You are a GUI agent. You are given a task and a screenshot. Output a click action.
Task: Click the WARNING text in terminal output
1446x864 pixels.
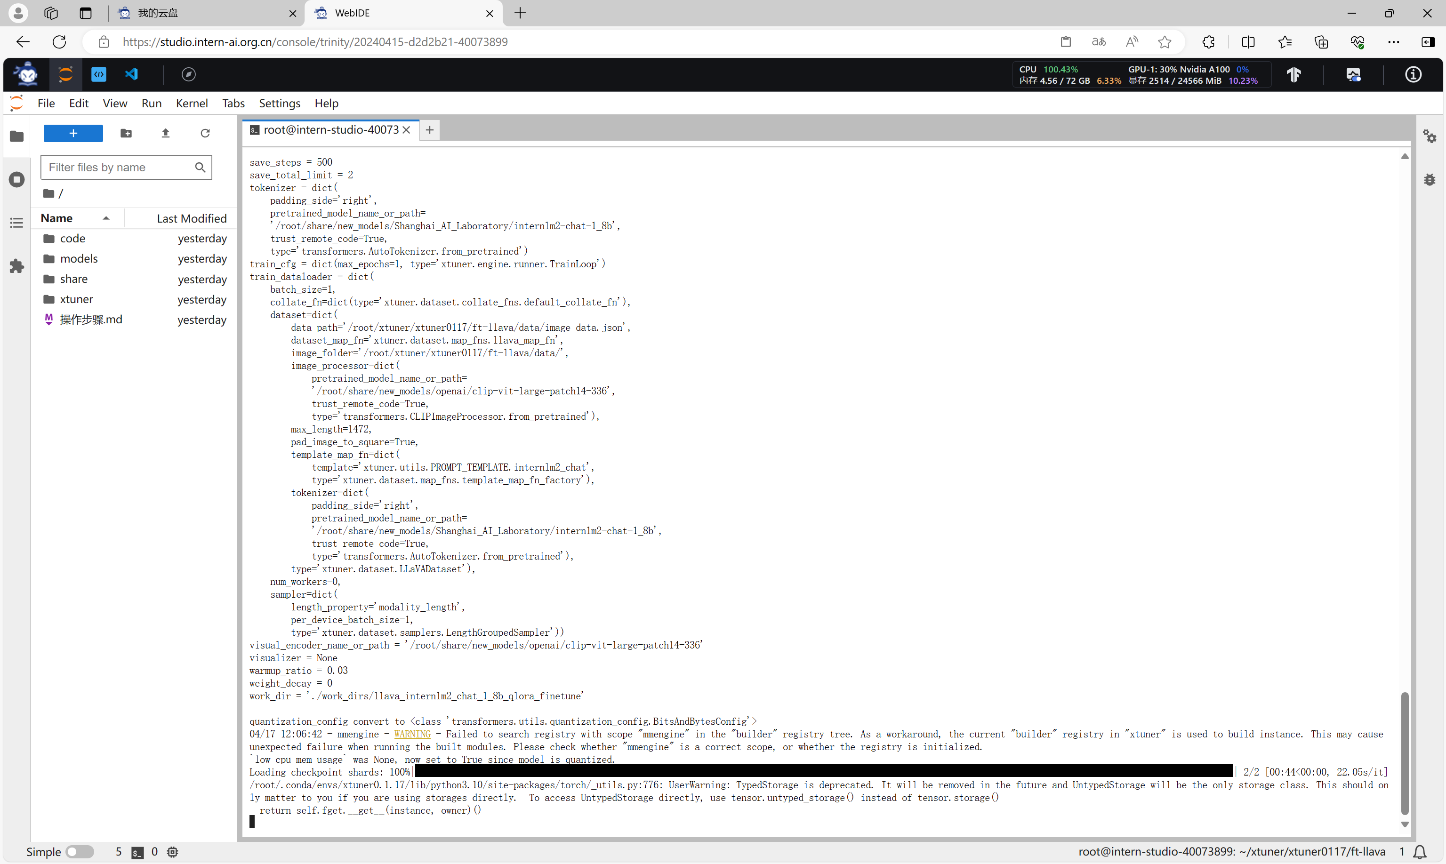(x=412, y=734)
